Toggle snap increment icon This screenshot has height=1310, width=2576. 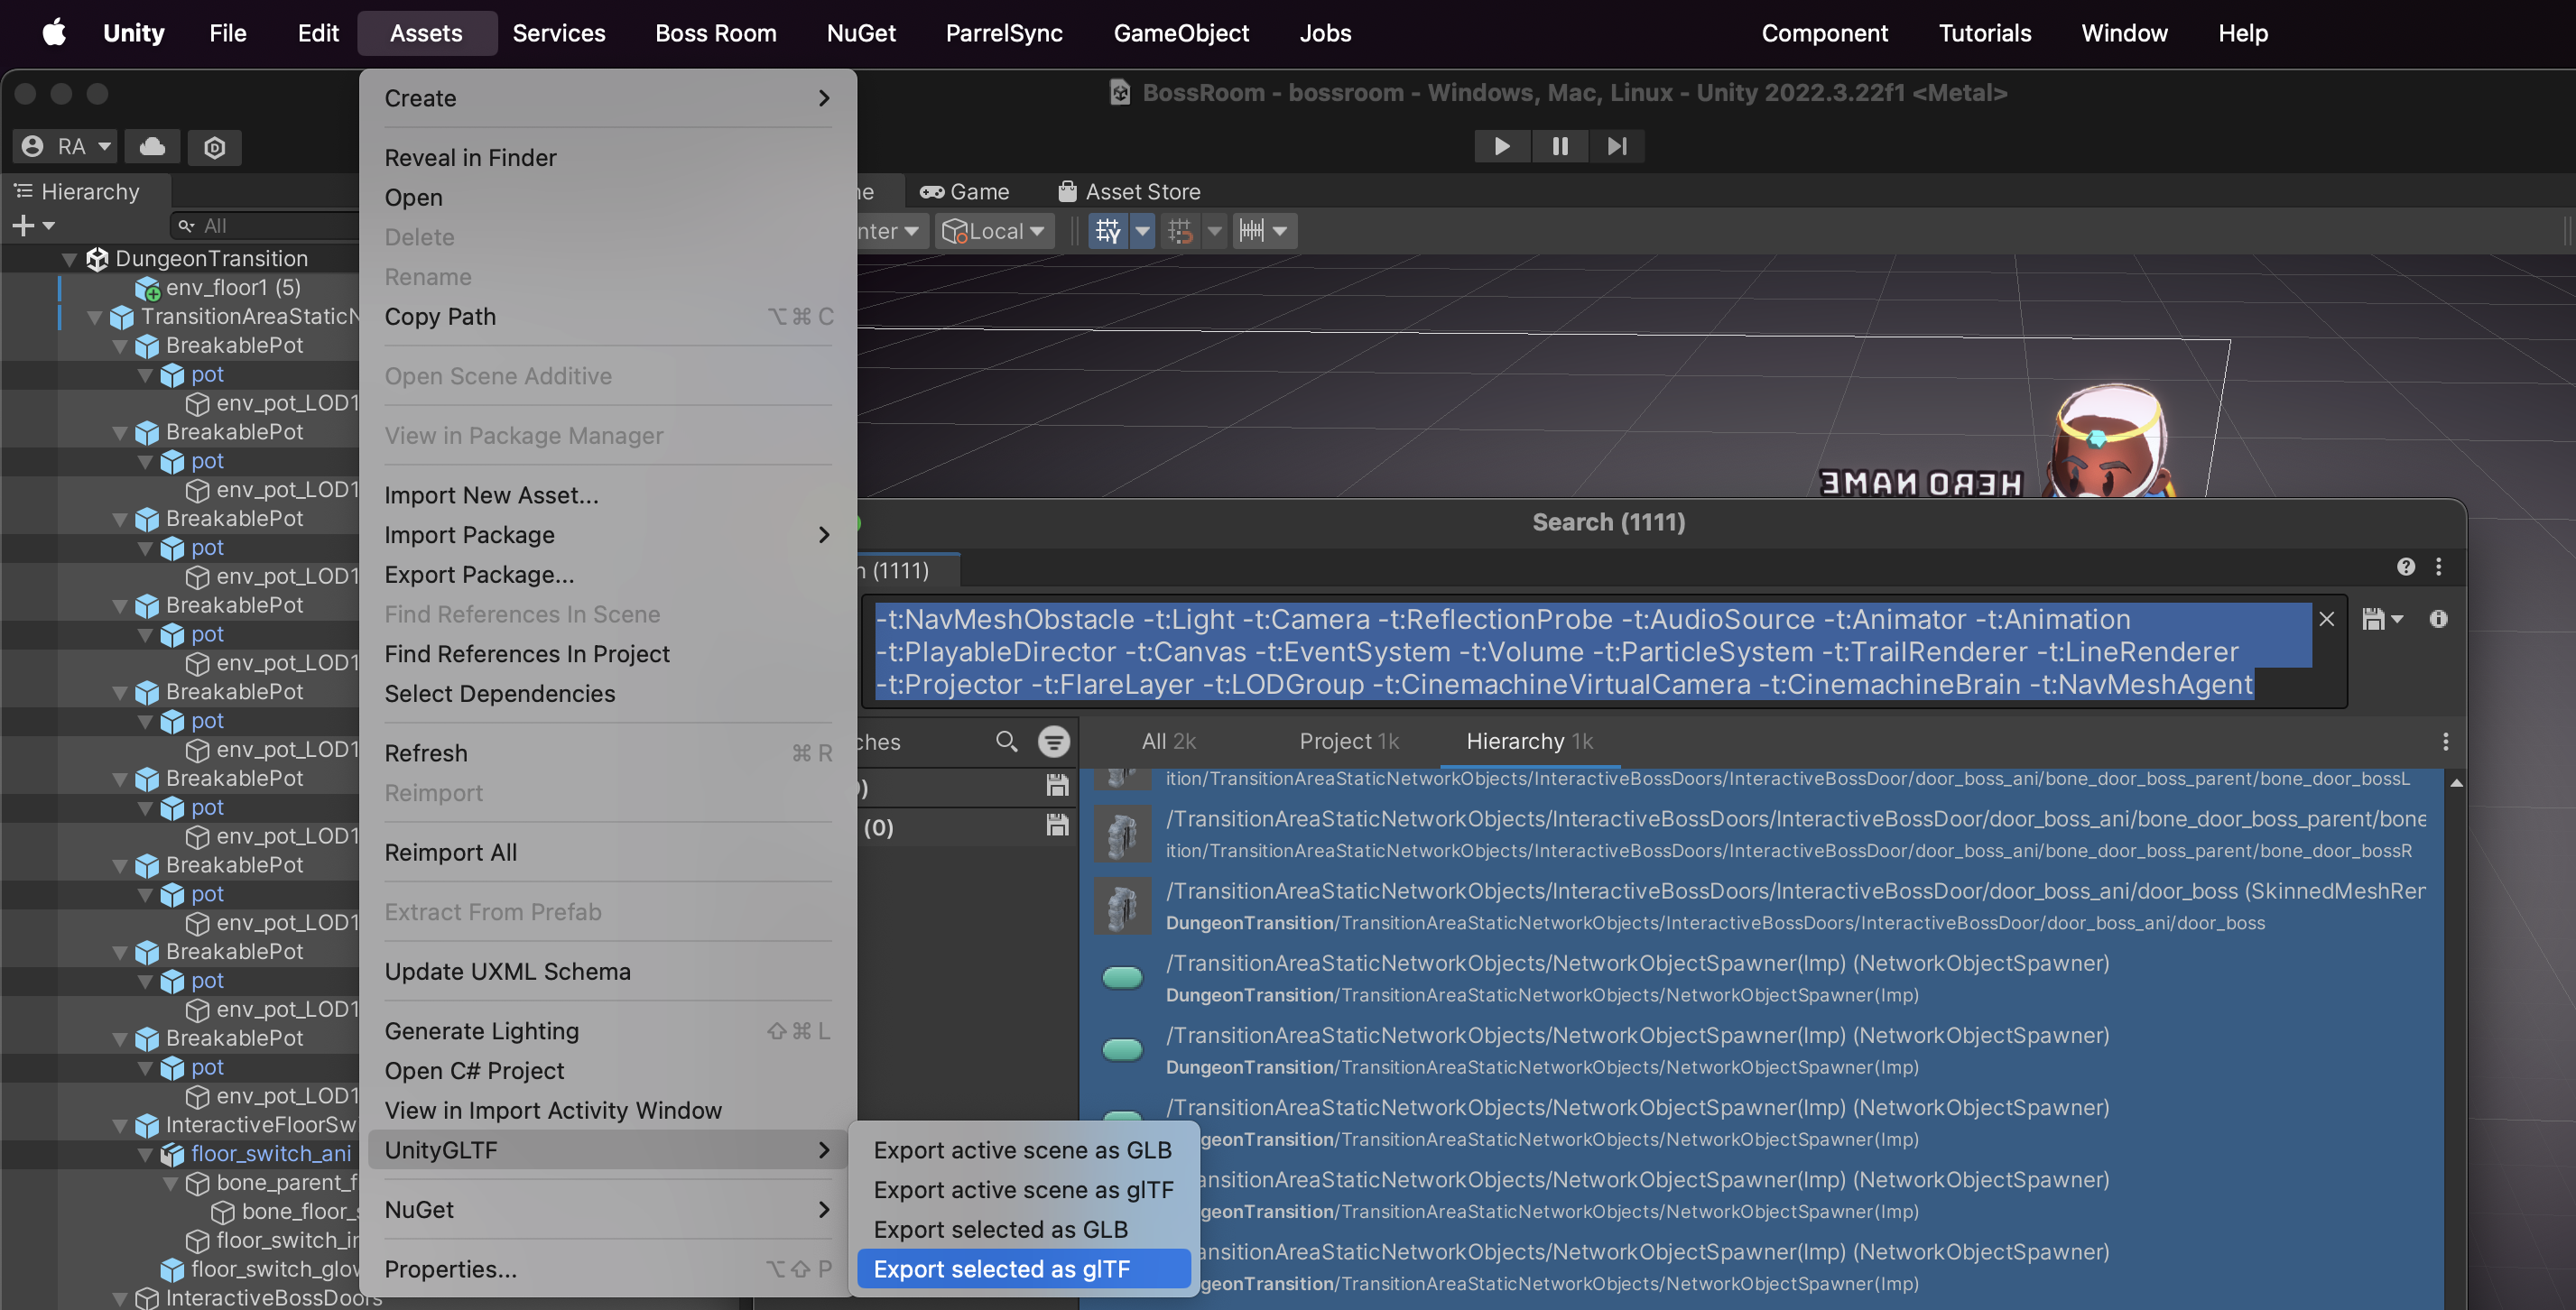(1180, 231)
